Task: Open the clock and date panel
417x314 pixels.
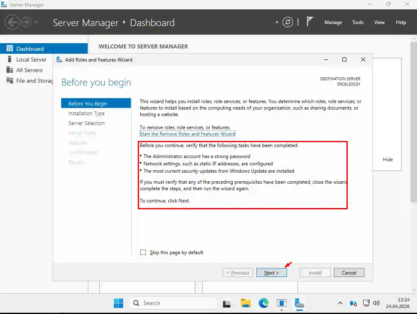Action: pyautogui.click(x=398, y=303)
